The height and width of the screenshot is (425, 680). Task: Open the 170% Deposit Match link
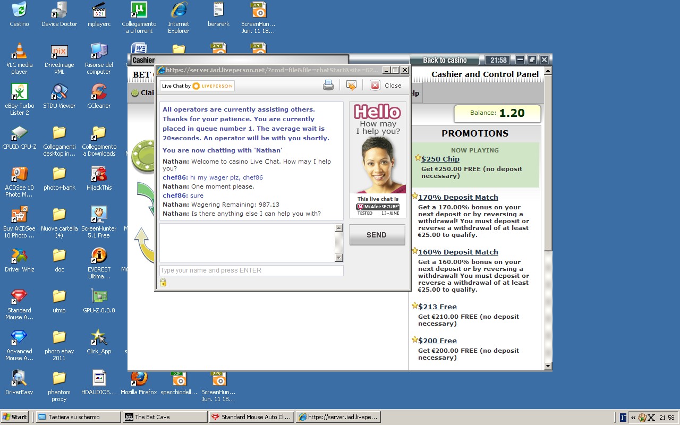pos(458,197)
